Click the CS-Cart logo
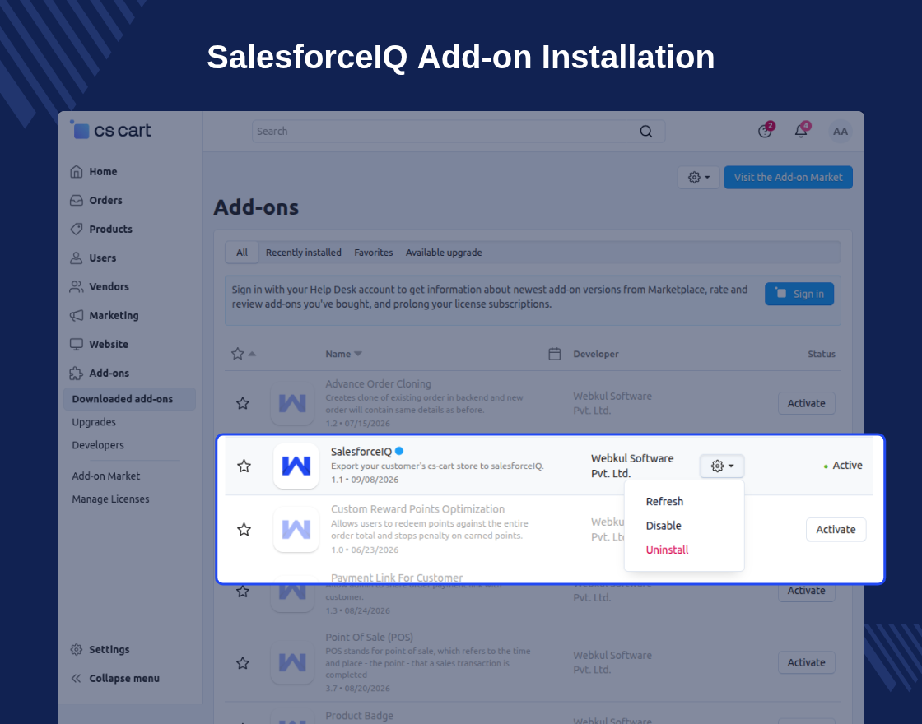This screenshot has width=922, height=724. point(110,130)
